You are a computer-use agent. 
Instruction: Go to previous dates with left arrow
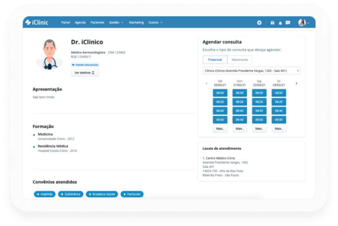(x=206, y=83)
